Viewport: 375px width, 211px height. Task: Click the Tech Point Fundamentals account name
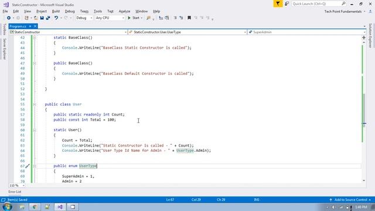(343, 12)
